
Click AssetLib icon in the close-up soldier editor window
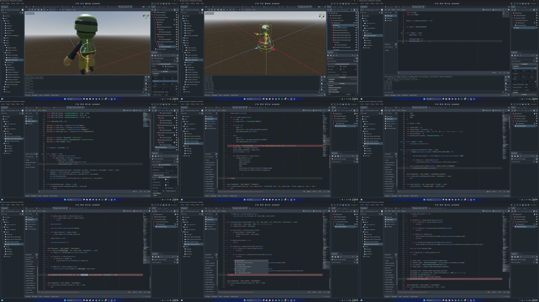click(96, 4)
